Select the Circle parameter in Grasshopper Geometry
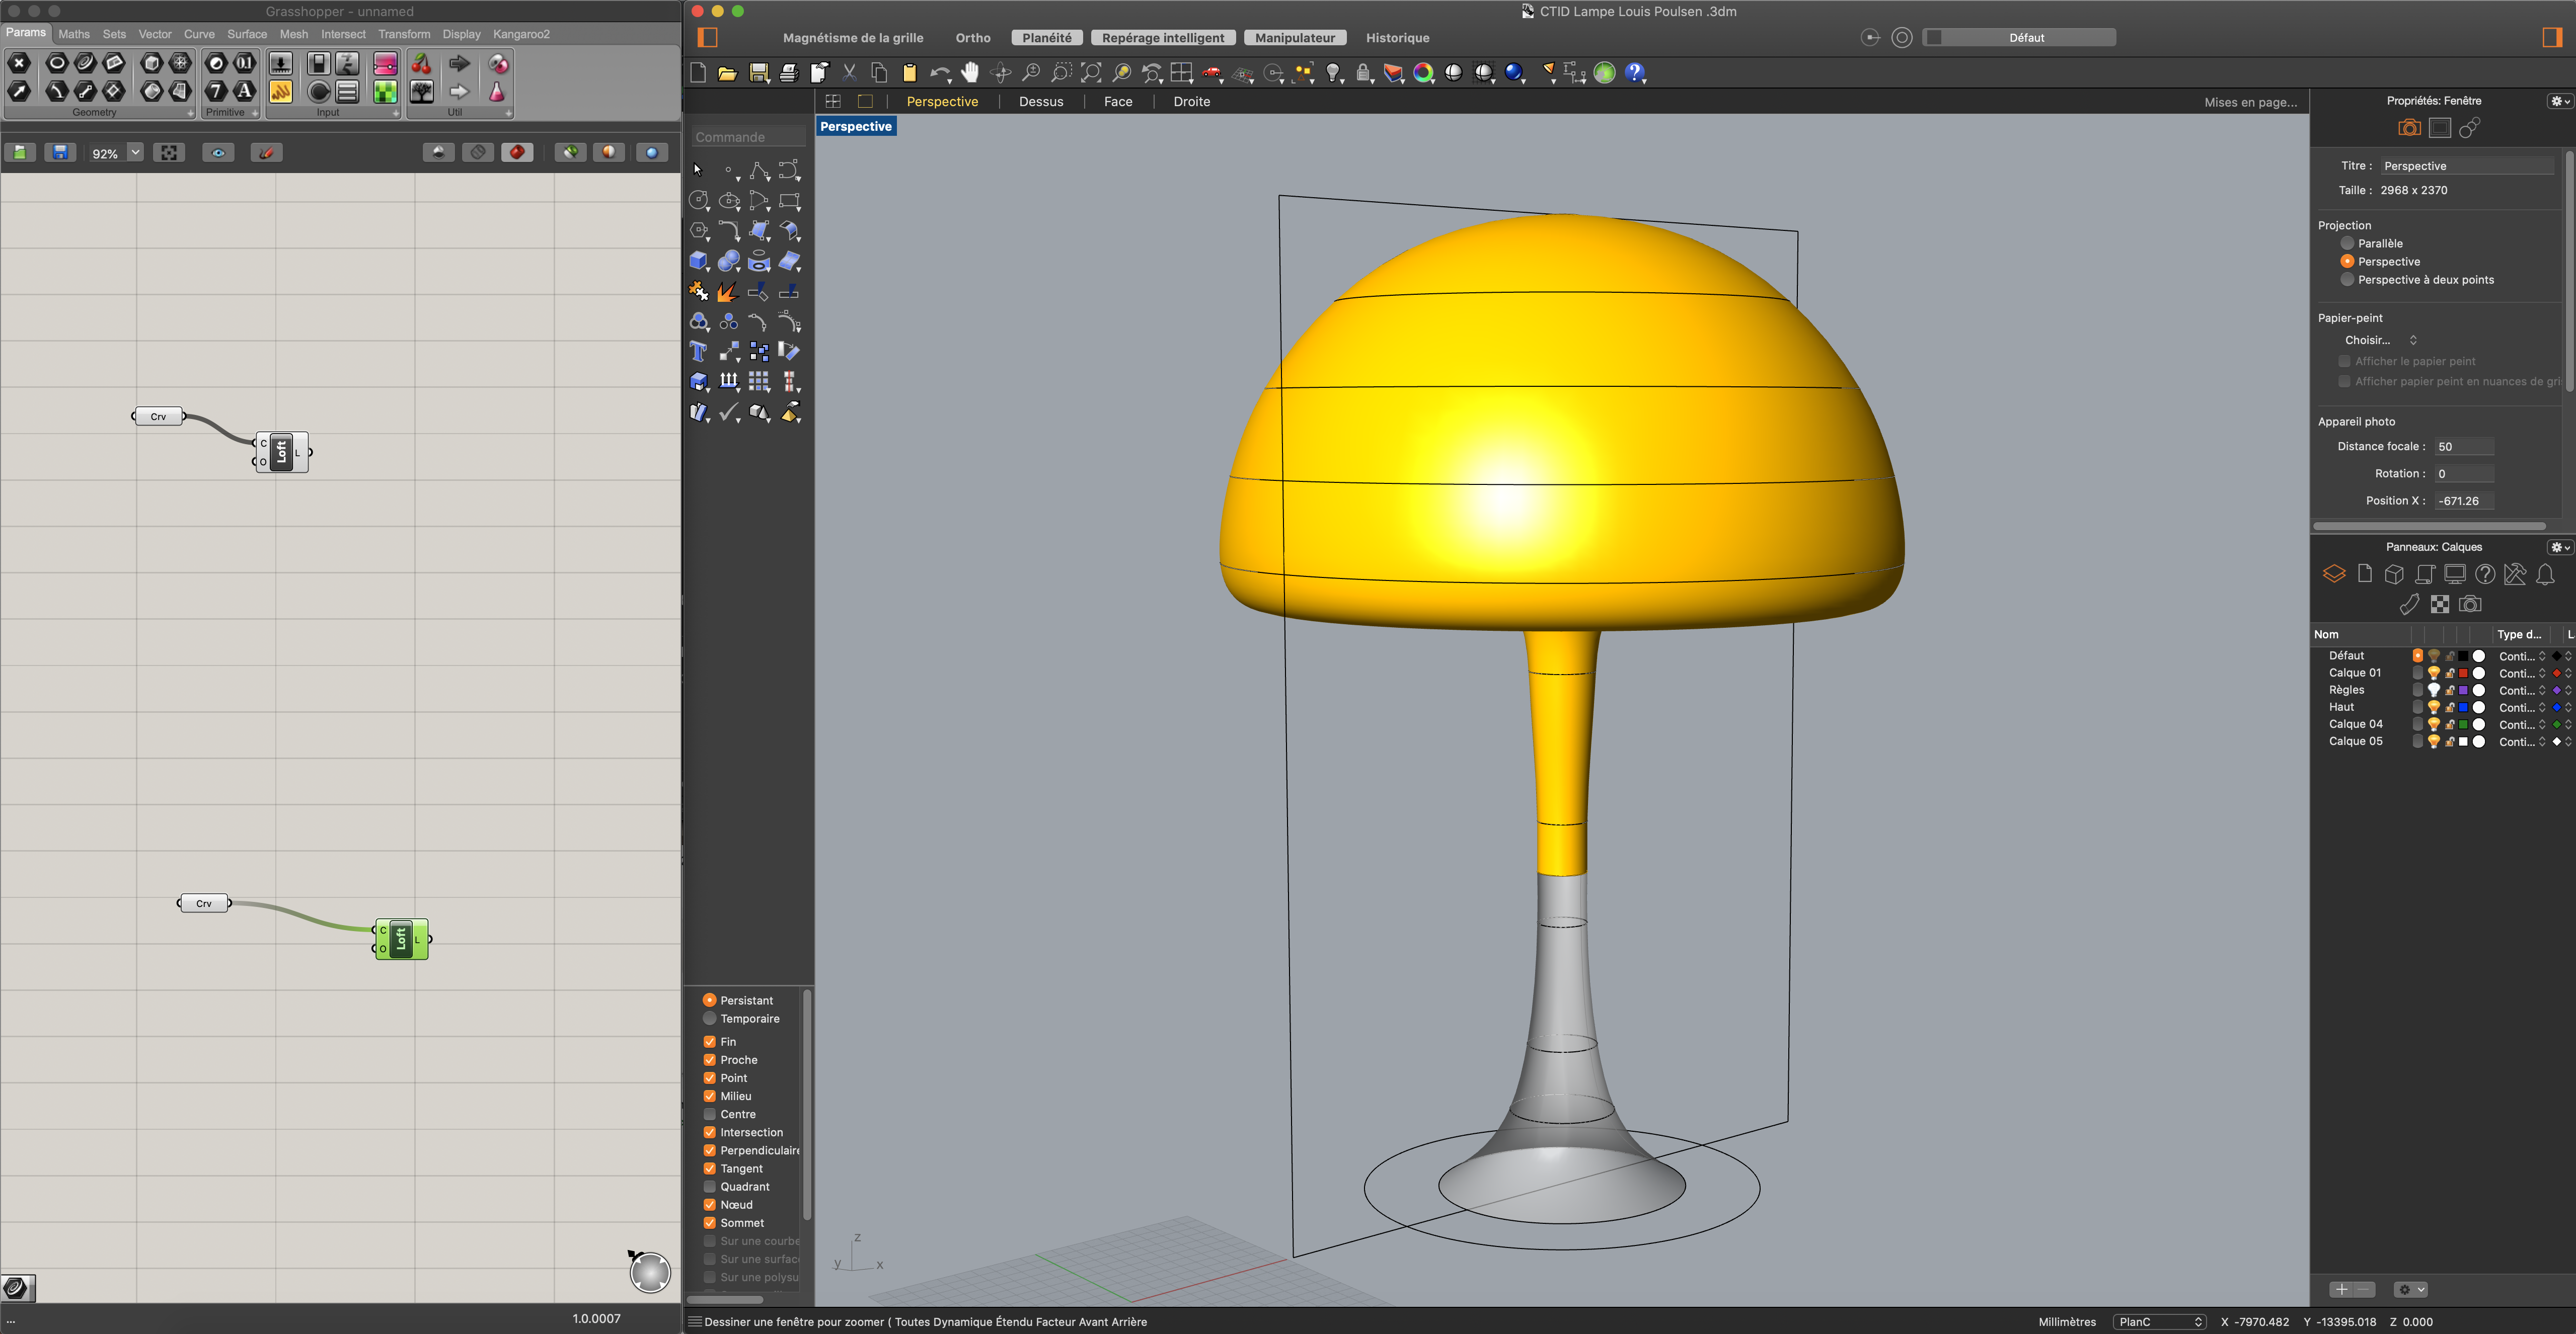This screenshot has height=1334, width=2576. (57, 63)
